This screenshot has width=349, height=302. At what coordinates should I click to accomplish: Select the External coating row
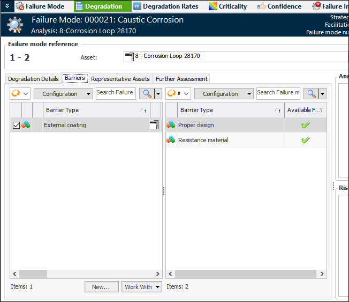(86, 125)
